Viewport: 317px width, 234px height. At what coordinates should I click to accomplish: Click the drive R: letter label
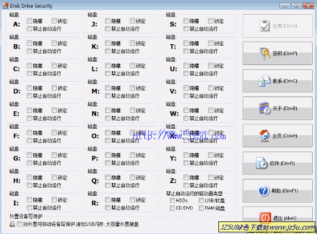[x=95, y=203]
